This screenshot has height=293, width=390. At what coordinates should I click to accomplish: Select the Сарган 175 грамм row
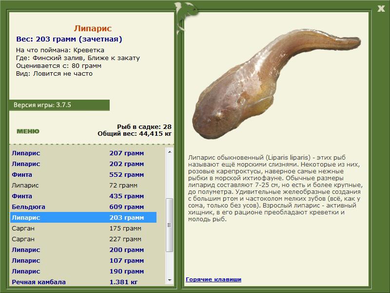[x=83, y=228]
